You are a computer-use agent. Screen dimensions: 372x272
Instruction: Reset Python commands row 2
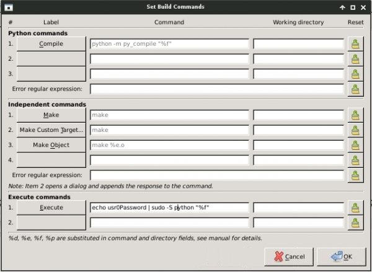click(355, 59)
